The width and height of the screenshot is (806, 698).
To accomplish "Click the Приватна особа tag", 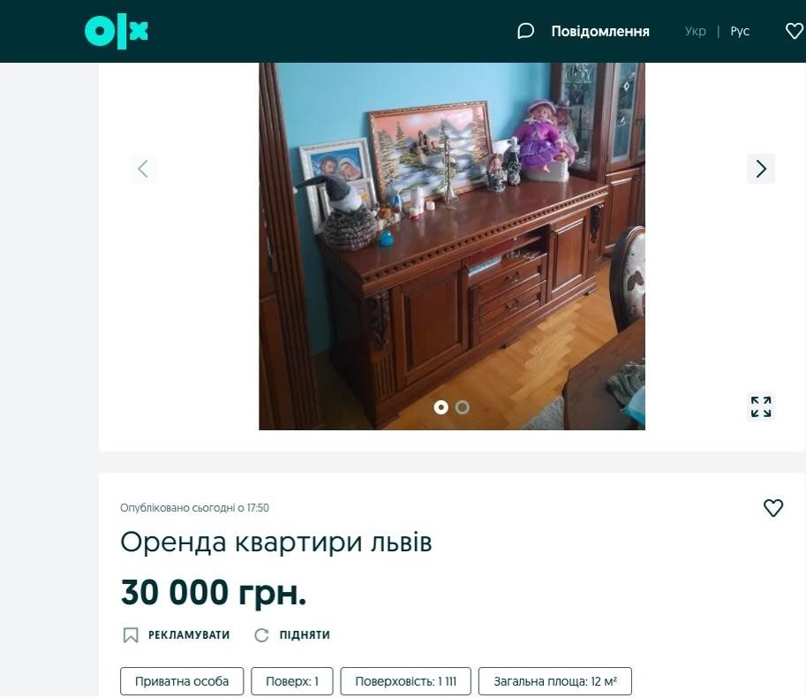I will pyautogui.click(x=182, y=681).
